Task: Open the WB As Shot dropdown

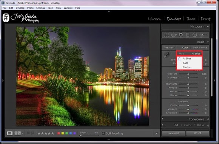Action: pos(197,53)
